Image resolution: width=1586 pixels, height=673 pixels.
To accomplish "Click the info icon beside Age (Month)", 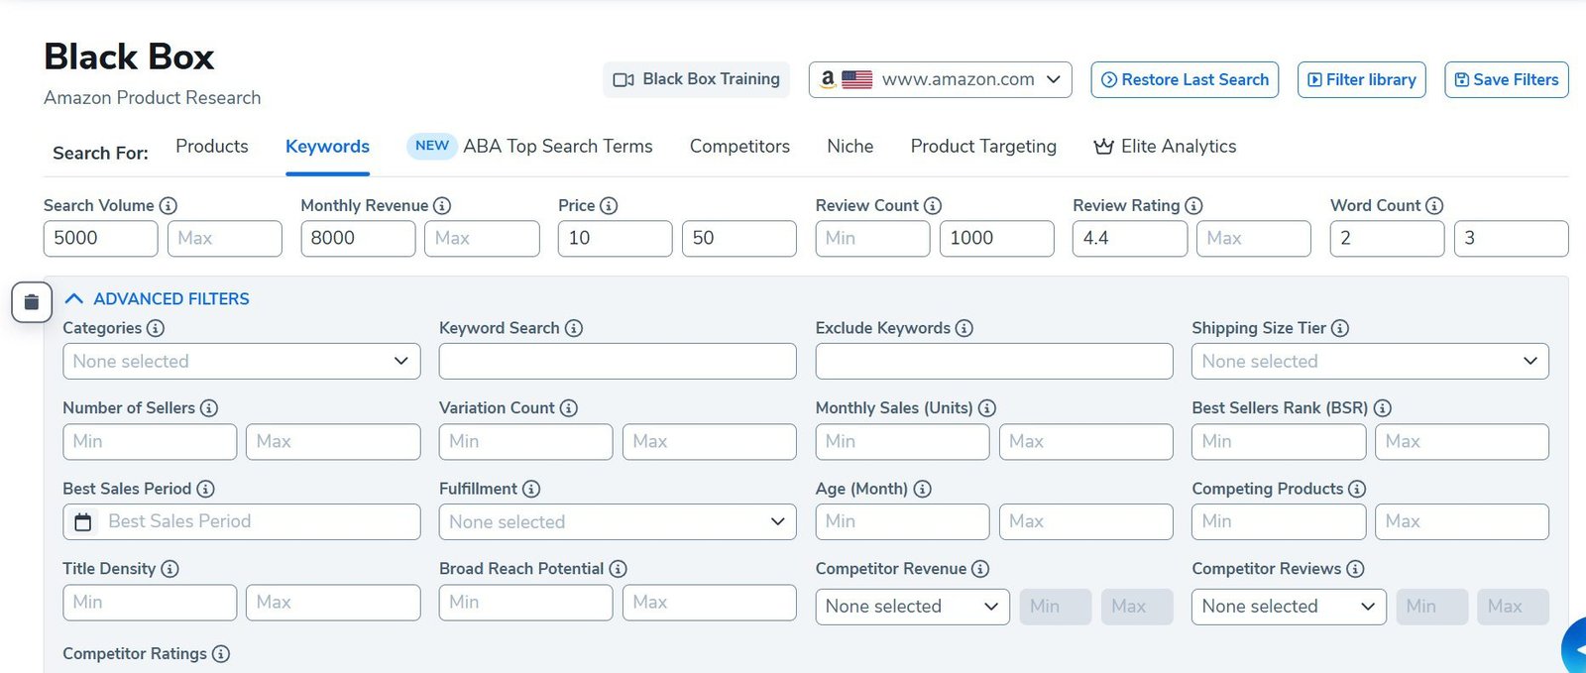I will pyautogui.click(x=922, y=489).
